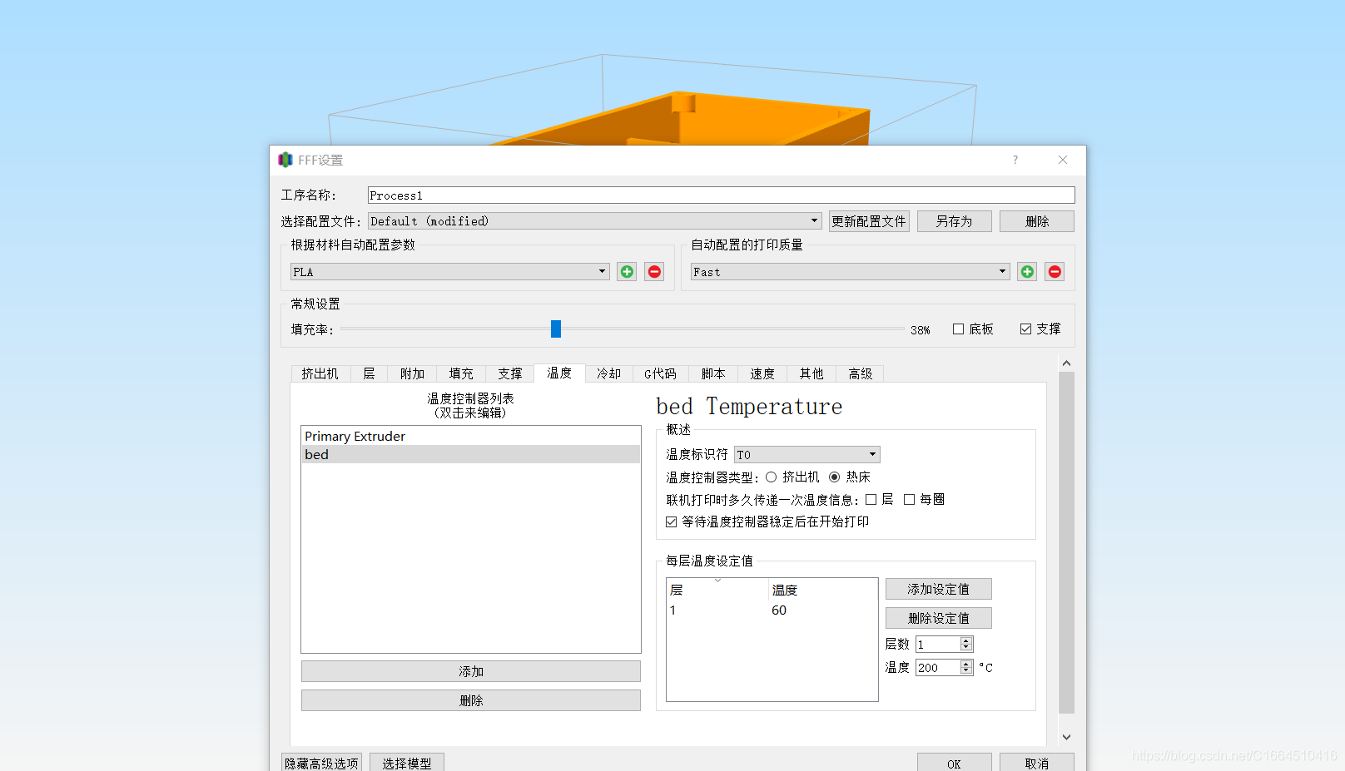Select the 温度 tab

(559, 373)
